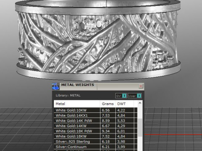Image resolution: width=202 pixels, height=151 pixels.
Task: Select the White Gold:14KW row
Action: tap(96, 126)
